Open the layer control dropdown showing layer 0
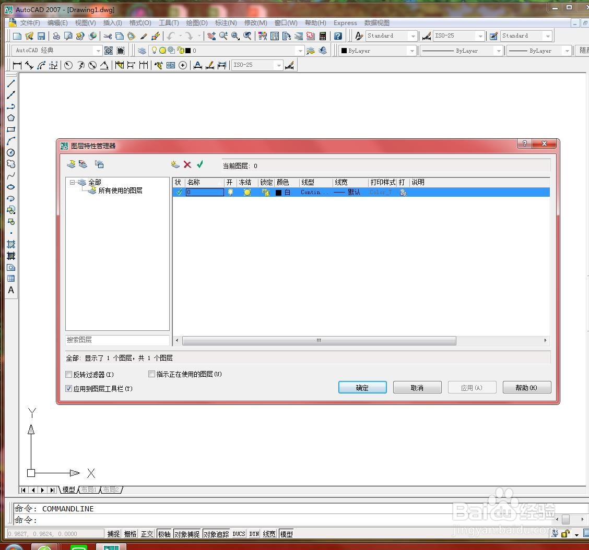 (x=300, y=50)
